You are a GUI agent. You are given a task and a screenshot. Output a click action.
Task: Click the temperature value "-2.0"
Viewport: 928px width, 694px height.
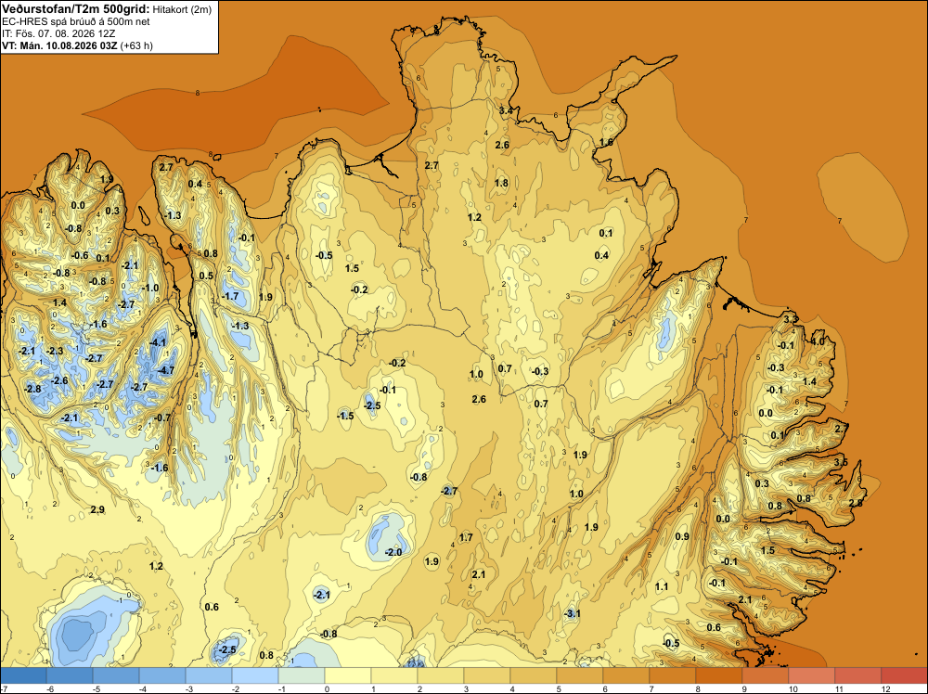393,552
